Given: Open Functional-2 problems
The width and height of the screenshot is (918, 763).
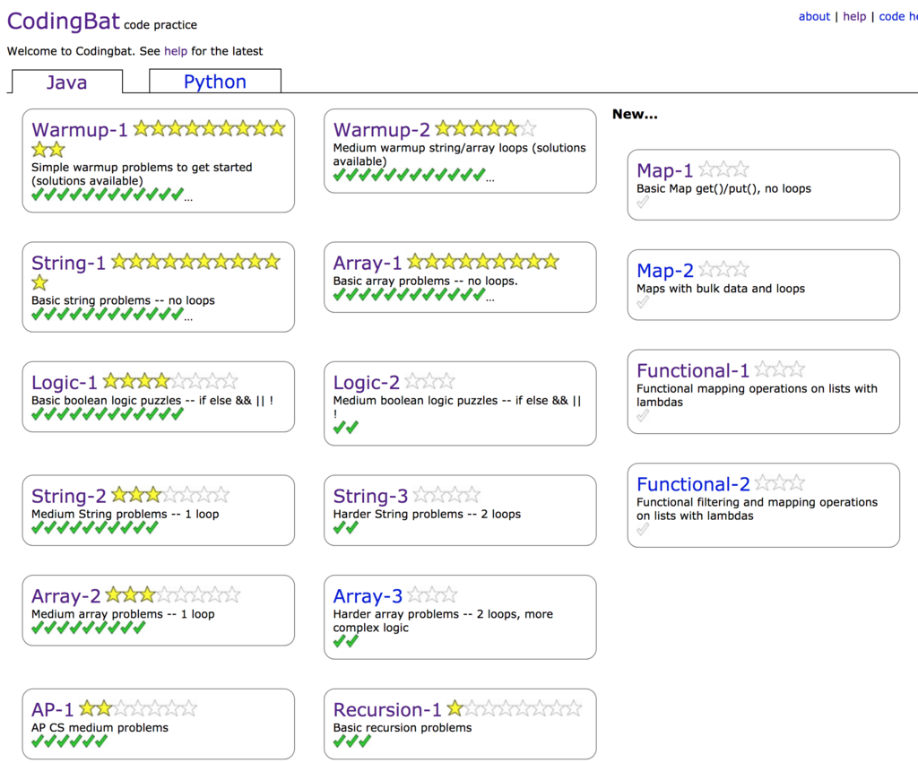Looking at the screenshot, I should tap(693, 484).
